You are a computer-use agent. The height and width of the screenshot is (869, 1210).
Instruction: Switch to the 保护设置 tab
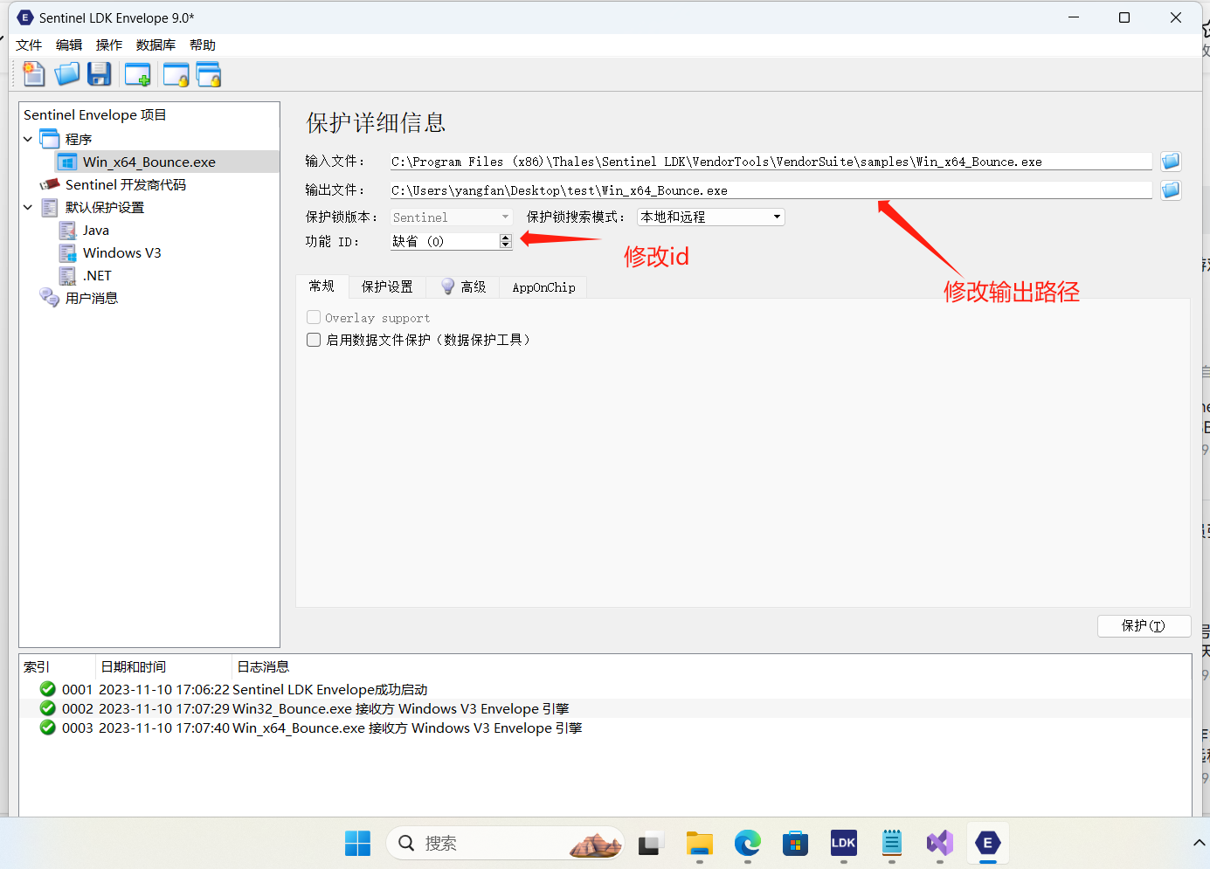(x=387, y=286)
